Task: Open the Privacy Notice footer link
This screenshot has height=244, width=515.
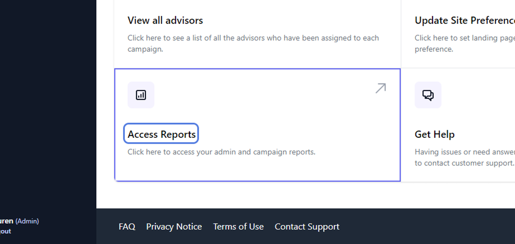Action: tap(174, 226)
